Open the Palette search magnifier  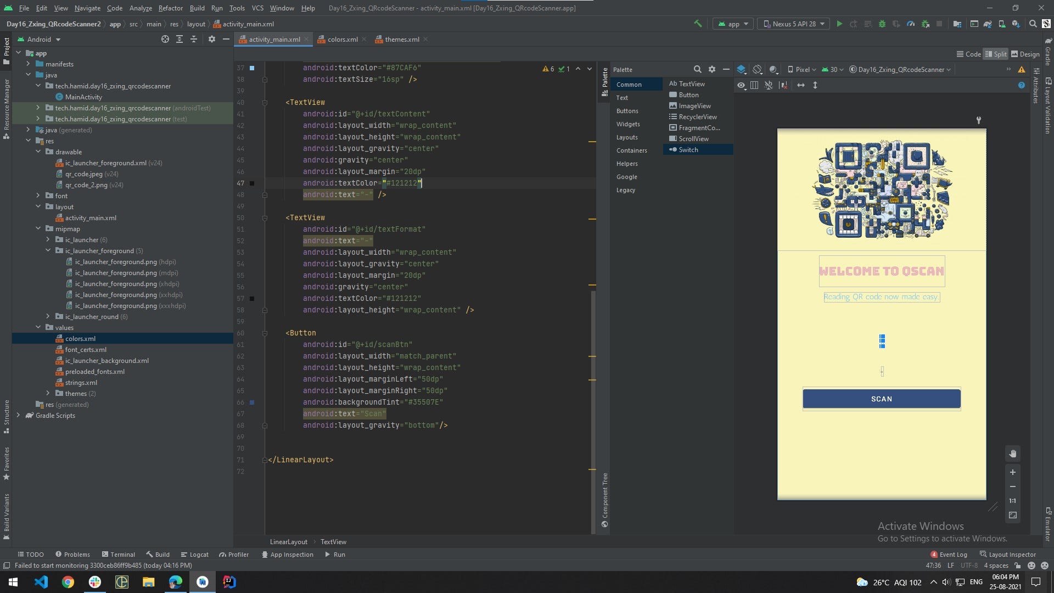pos(697,70)
